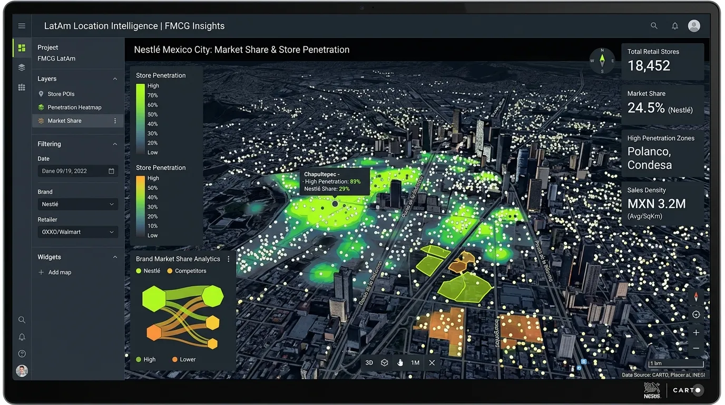Click the LatAm Location Intelligence app title
Image resolution: width=725 pixels, height=405 pixels.
coord(134,26)
